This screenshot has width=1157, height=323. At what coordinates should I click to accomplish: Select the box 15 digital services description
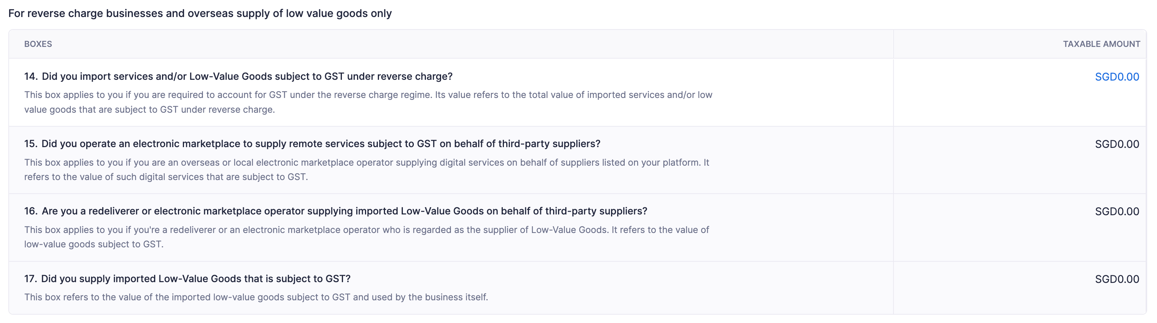[366, 169]
